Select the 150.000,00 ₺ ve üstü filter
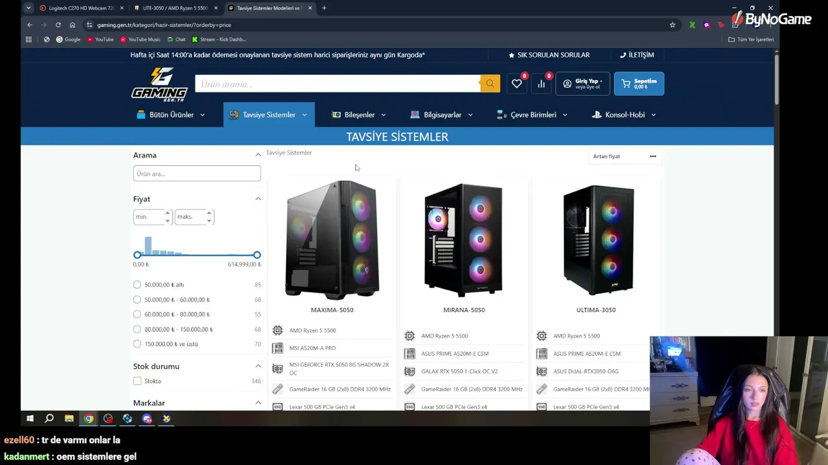Viewport: 828px width, 465px height. [x=137, y=344]
